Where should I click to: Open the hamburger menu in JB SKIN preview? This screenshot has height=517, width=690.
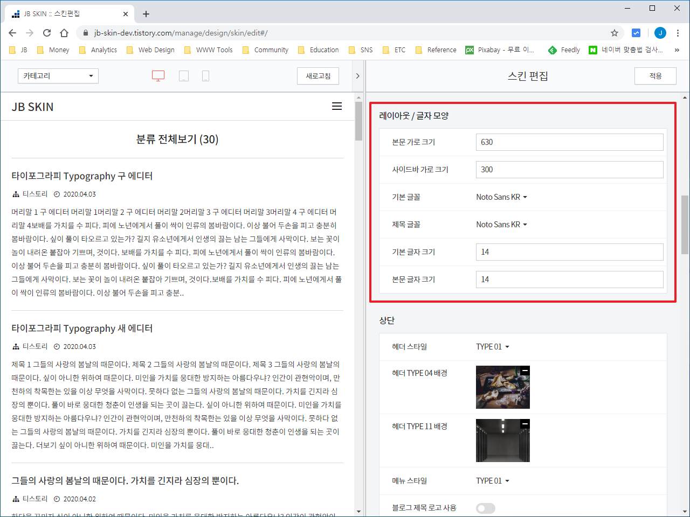click(337, 106)
